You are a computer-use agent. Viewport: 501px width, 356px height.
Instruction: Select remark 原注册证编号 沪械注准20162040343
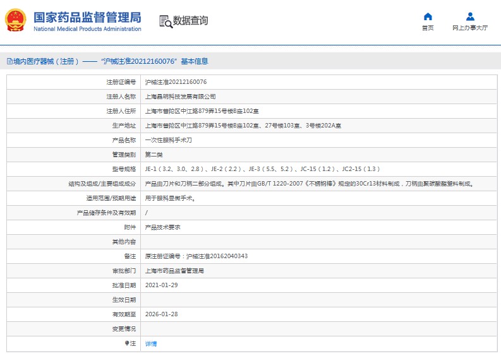tap(196, 256)
